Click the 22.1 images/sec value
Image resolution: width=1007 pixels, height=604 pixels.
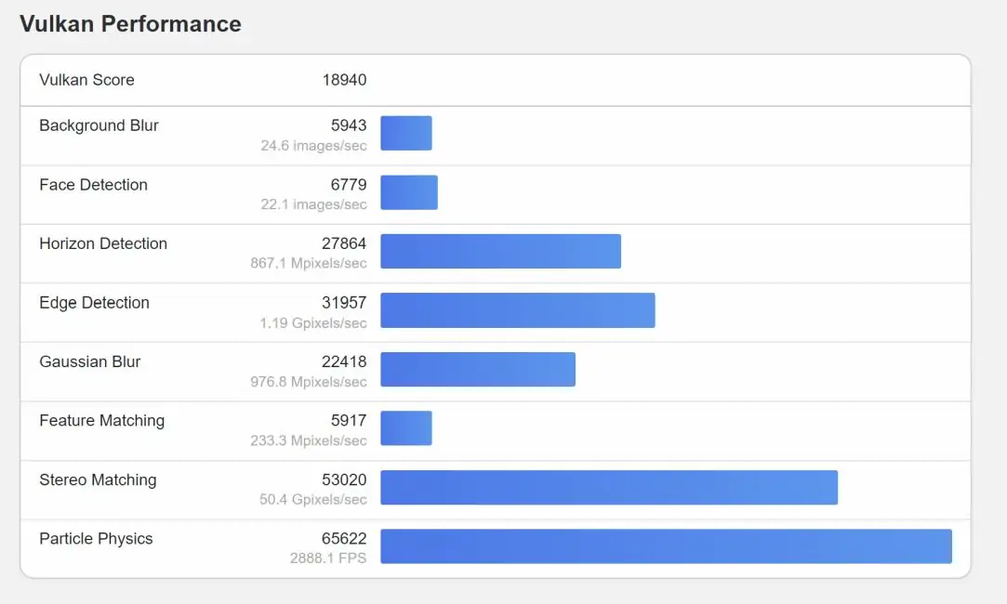click(313, 204)
